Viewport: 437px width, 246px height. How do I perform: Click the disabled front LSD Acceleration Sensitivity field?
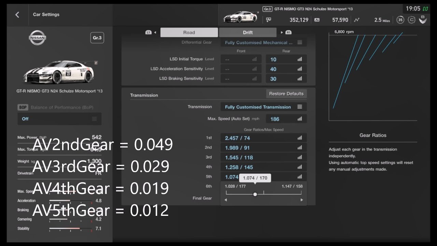(241, 69)
